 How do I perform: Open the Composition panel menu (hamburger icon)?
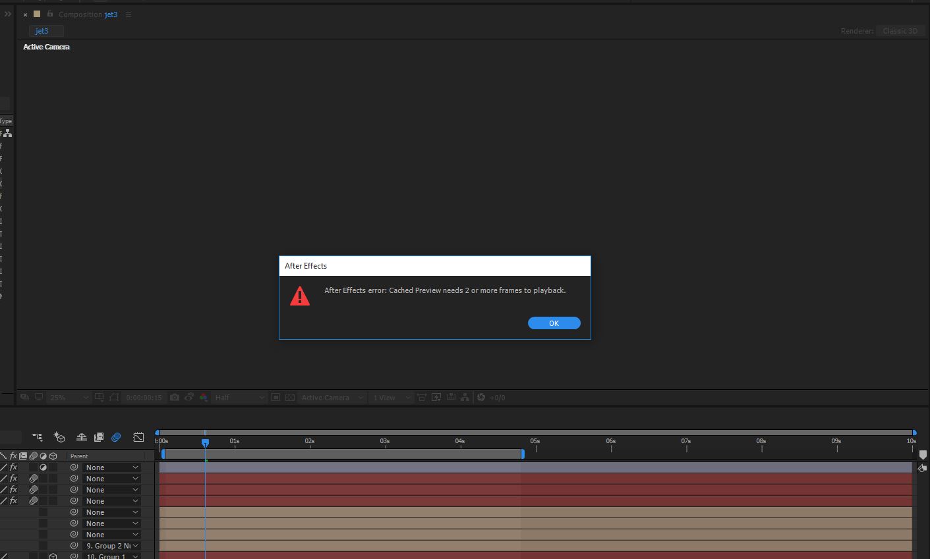[129, 14]
